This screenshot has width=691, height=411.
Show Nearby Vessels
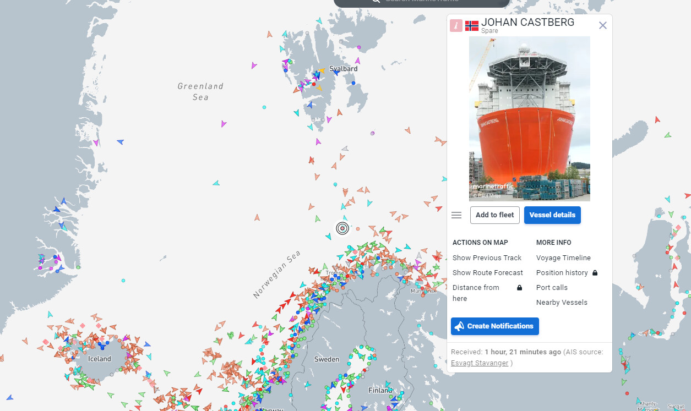coord(562,303)
